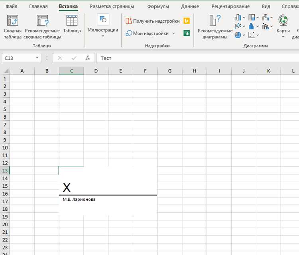Switch to the Главная tab
The image size is (299, 255).
point(38,6)
